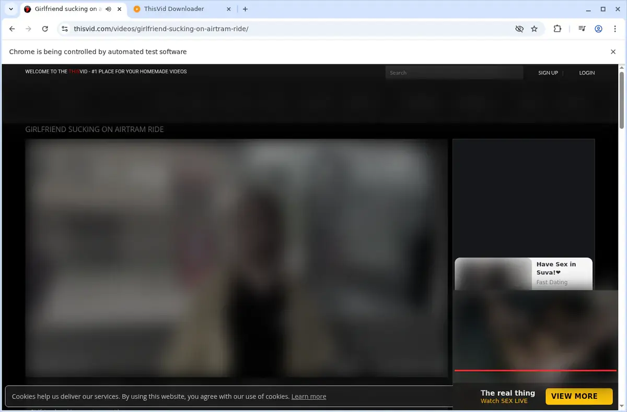Play the main video player
627x412 pixels.
pos(237,258)
